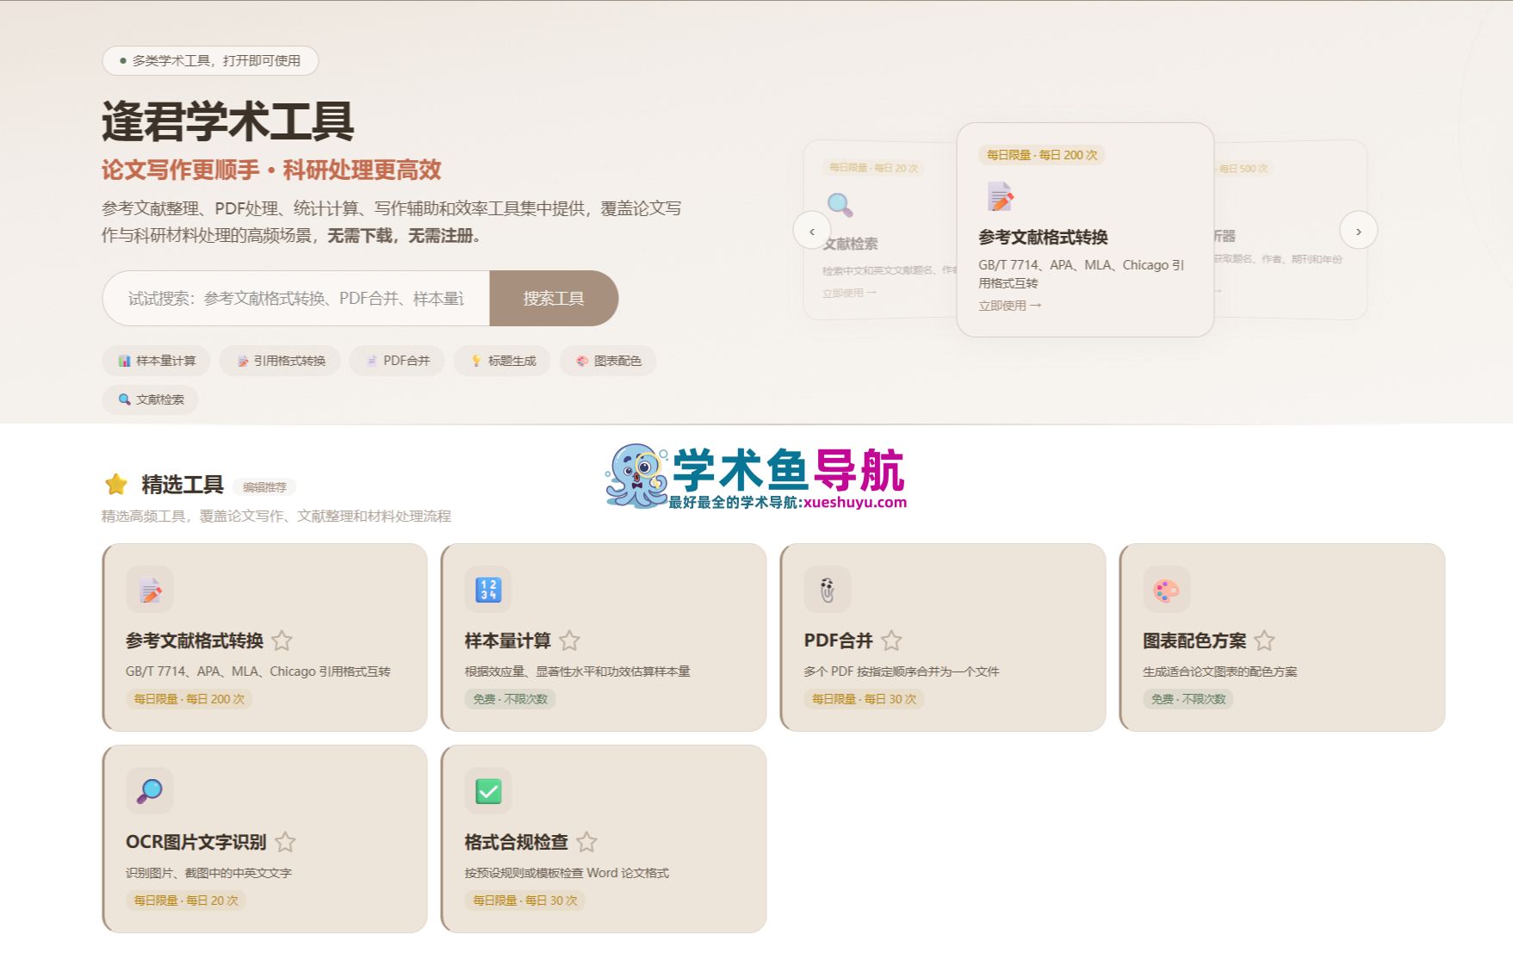This screenshot has width=1513, height=953.
Task: Click description 识别图片、截图中的中英文文字
Action: point(209,873)
